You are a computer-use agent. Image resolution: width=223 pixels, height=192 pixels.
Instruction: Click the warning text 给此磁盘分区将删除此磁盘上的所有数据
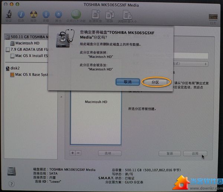pos(110,44)
